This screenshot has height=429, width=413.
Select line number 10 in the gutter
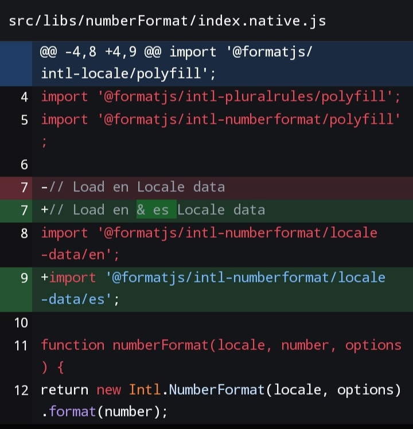point(21,323)
